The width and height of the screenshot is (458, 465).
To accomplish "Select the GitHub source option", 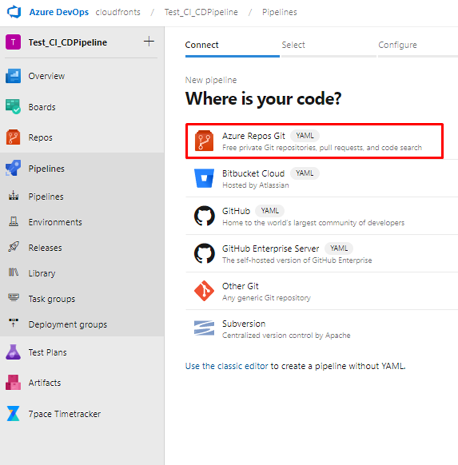I will (x=322, y=216).
